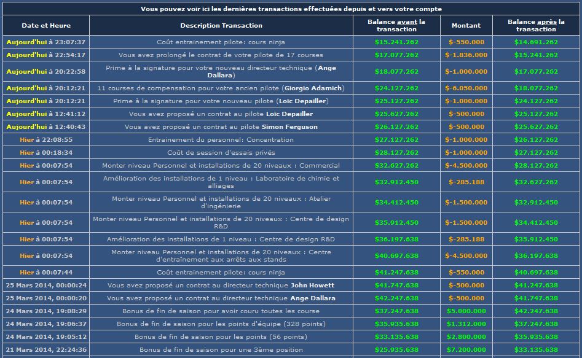
Task: Click Laboratoire de chimie et alliages description
Action: 221,182
